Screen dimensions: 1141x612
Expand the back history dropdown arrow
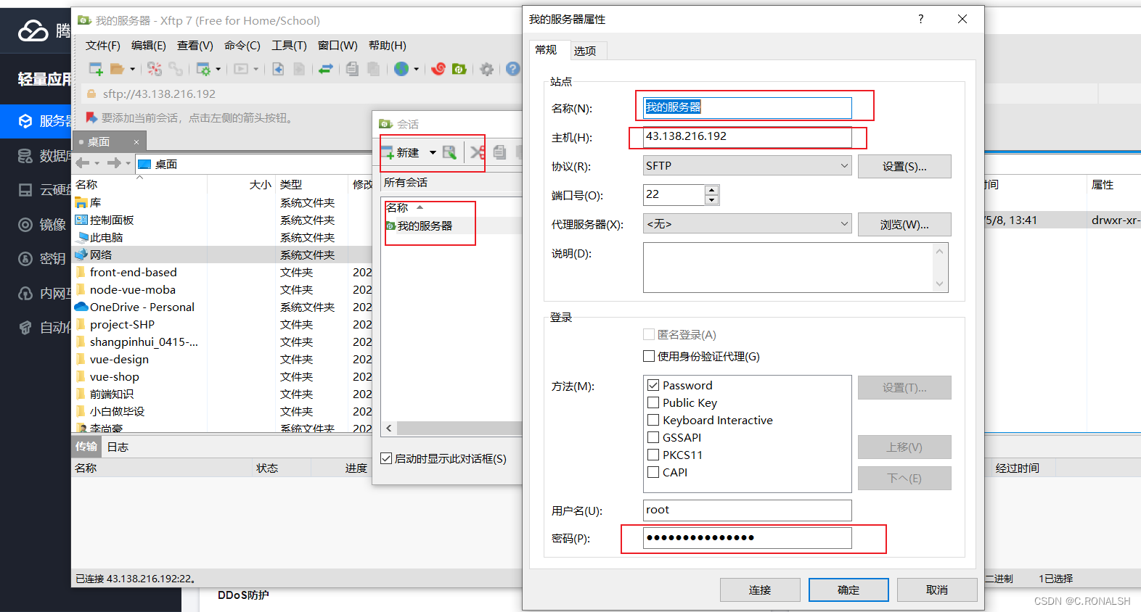(x=97, y=163)
